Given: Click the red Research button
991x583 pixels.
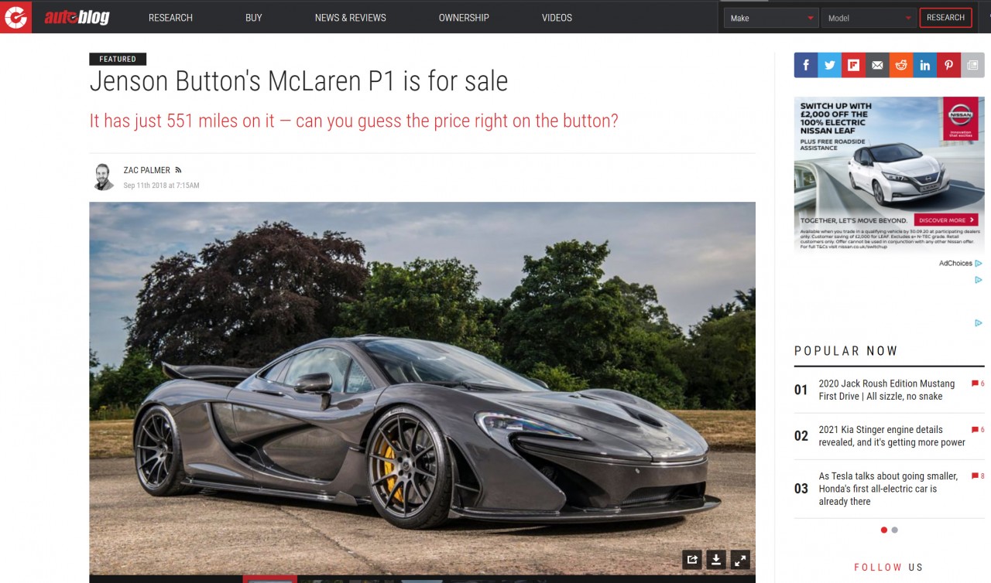Looking at the screenshot, I should (x=945, y=17).
